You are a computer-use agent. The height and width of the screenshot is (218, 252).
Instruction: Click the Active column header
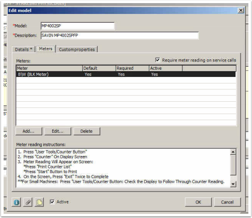click(166, 68)
